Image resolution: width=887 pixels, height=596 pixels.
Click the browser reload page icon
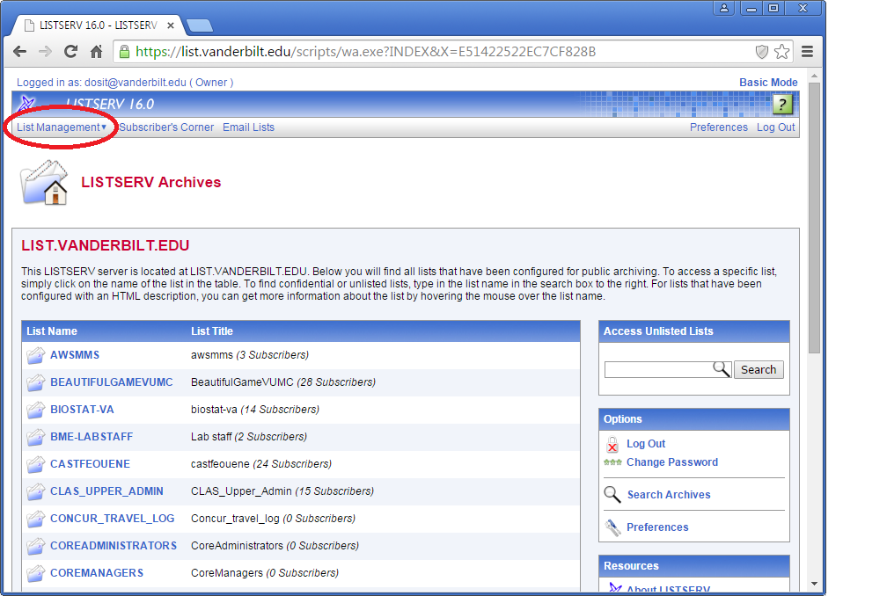click(70, 52)
